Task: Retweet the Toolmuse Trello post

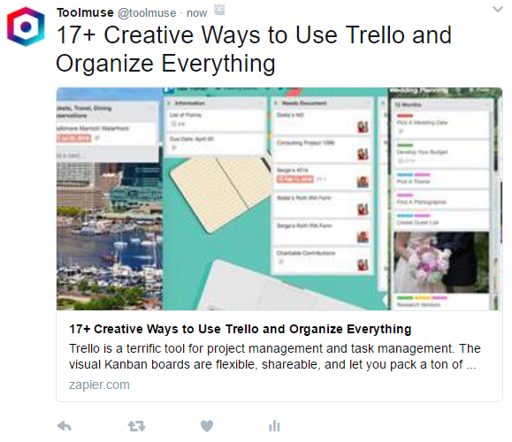Action: 136,426
